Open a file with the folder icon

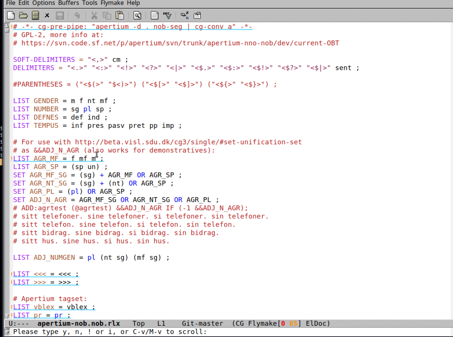[x=23, y=15]
